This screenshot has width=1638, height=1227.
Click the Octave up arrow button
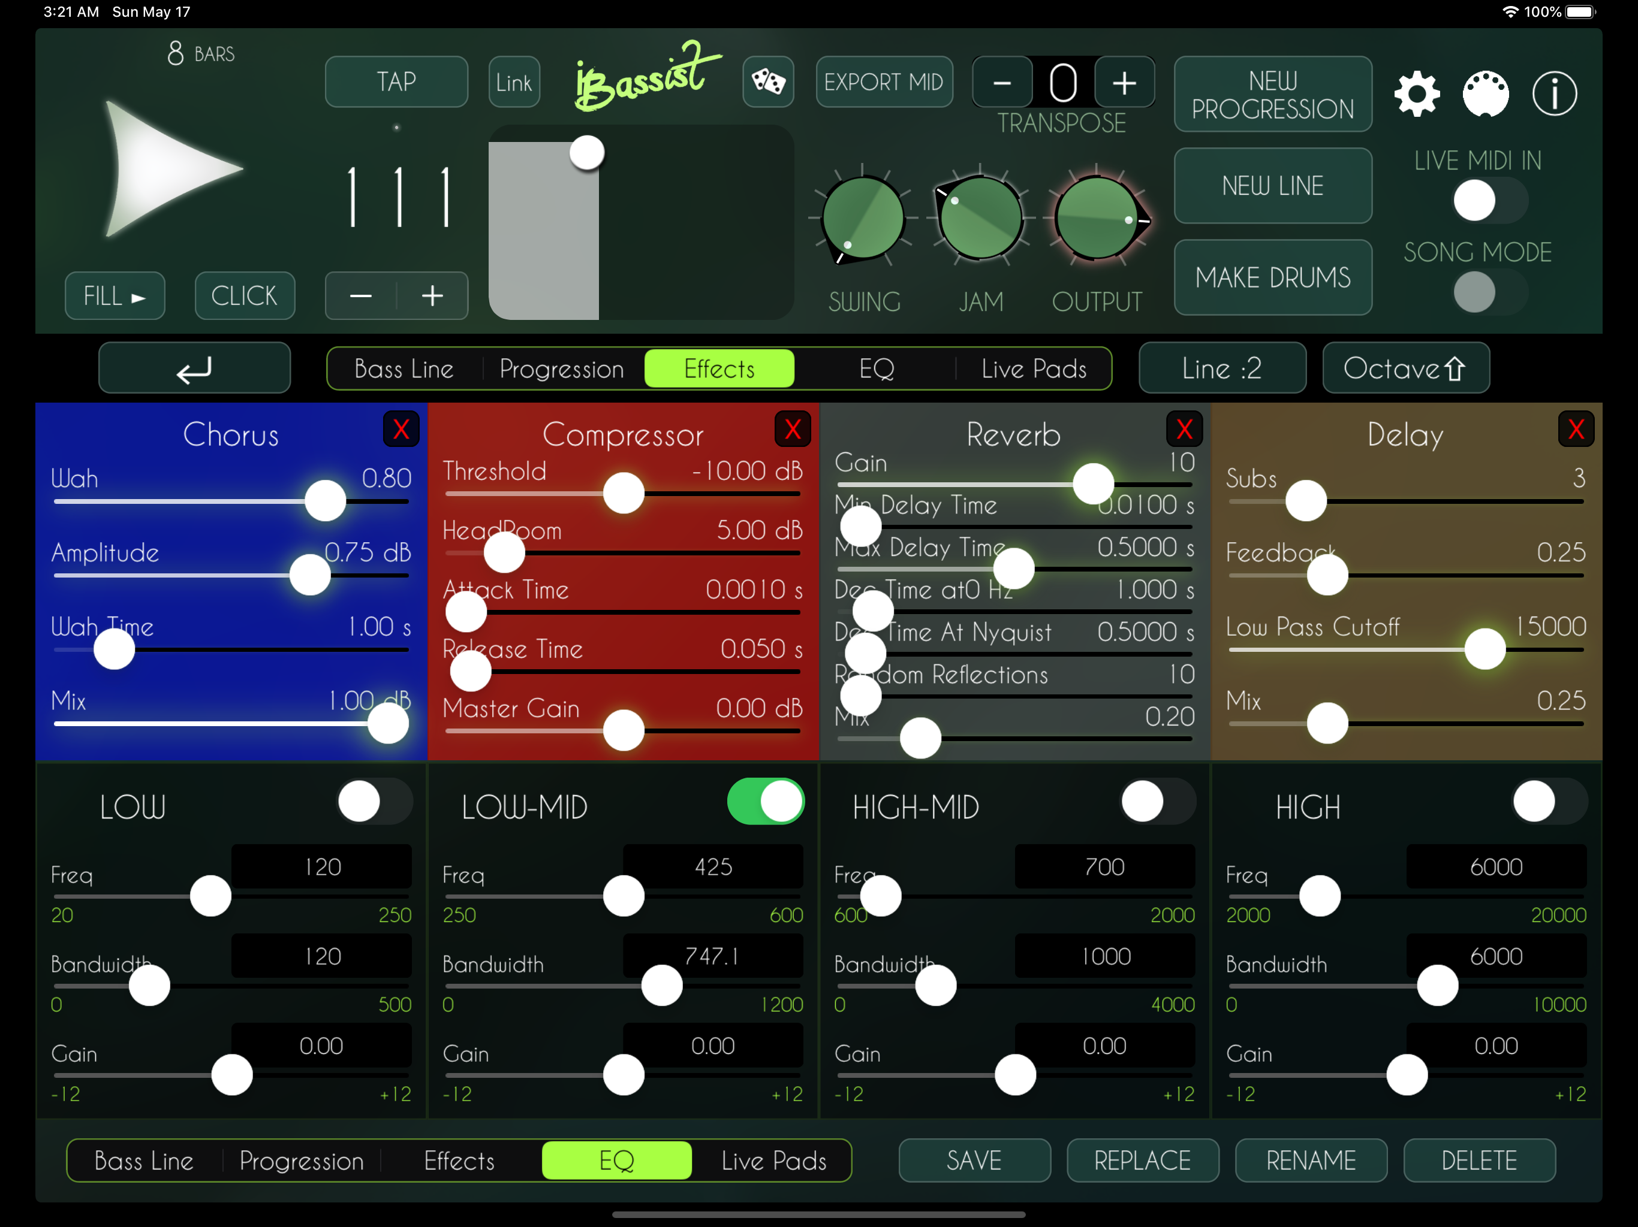(1405, 368)
